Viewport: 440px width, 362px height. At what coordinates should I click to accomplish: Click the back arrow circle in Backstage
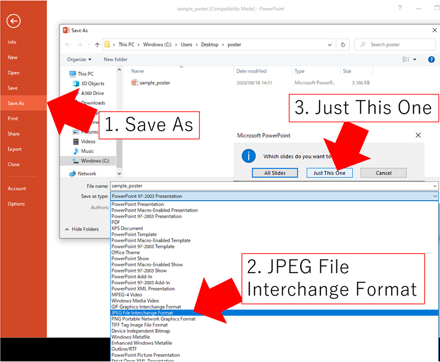(x=14, y=21)
